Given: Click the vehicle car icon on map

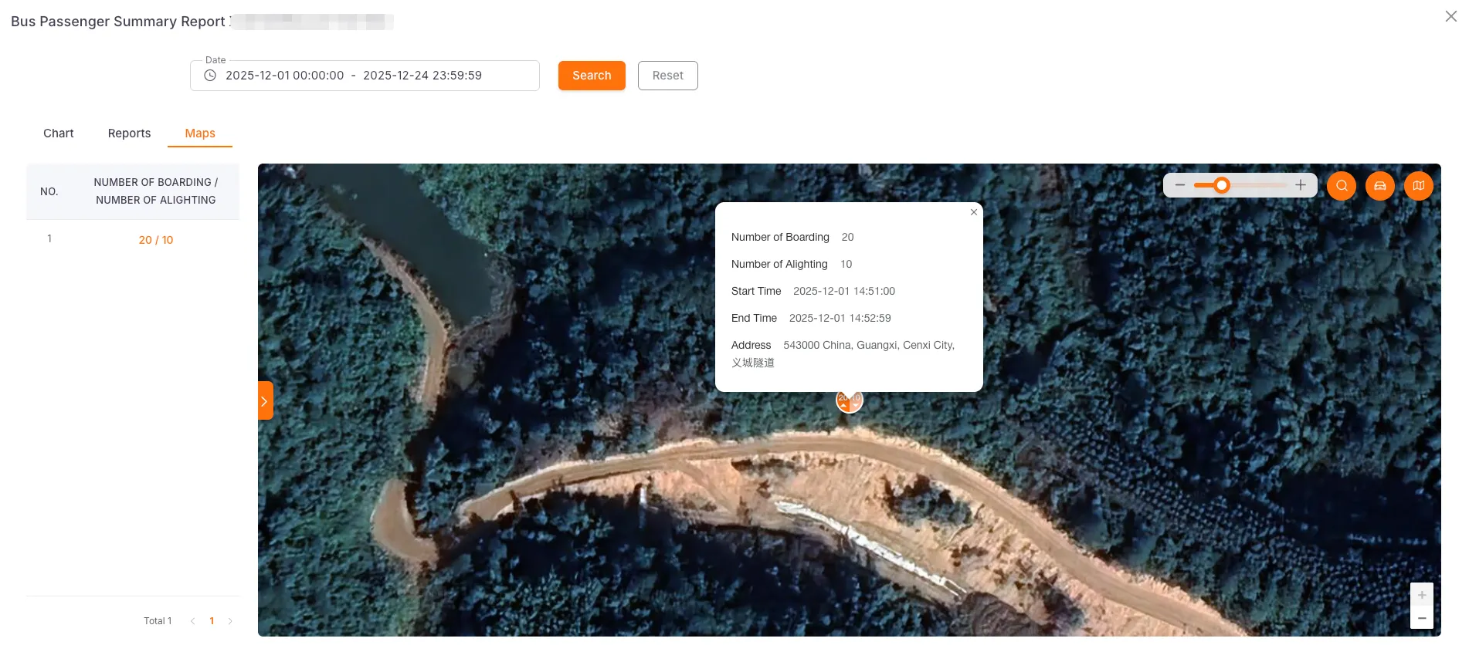Looking at the screenshot, I should (1380, 185).
